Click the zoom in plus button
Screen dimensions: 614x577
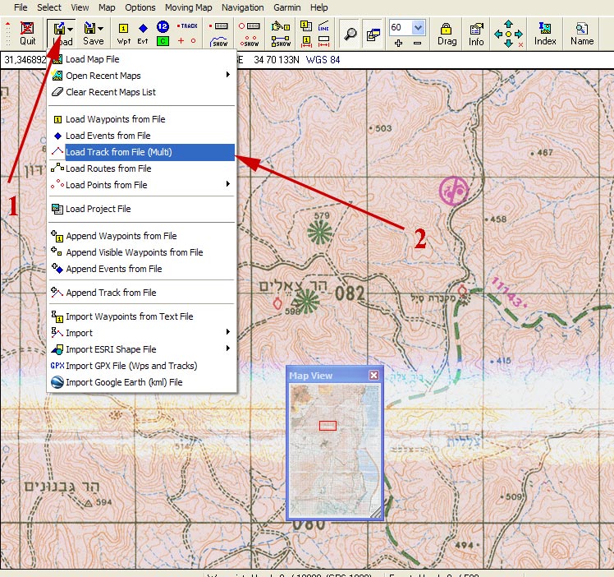click(398, 43)
